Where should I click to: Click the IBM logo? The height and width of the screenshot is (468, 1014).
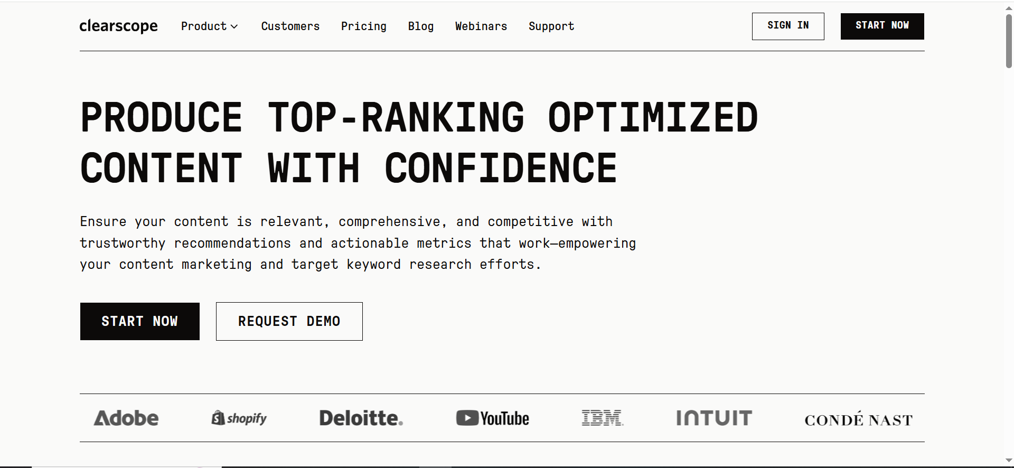point(602,418)
